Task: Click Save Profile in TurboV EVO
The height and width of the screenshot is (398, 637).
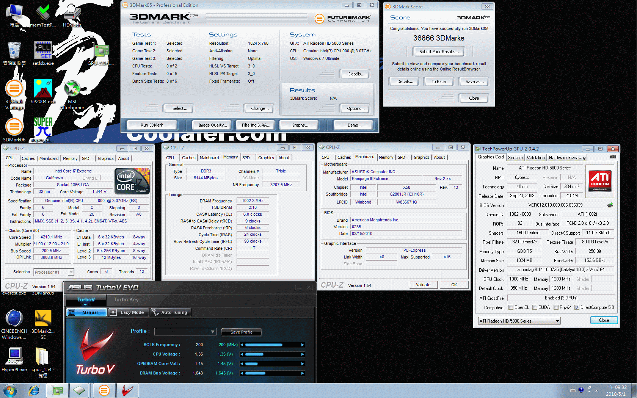Action: tap(242, 332)
